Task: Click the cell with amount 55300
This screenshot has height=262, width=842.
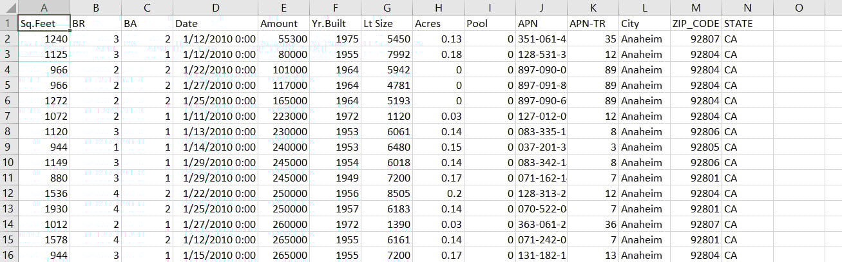Action: [283, 39]
